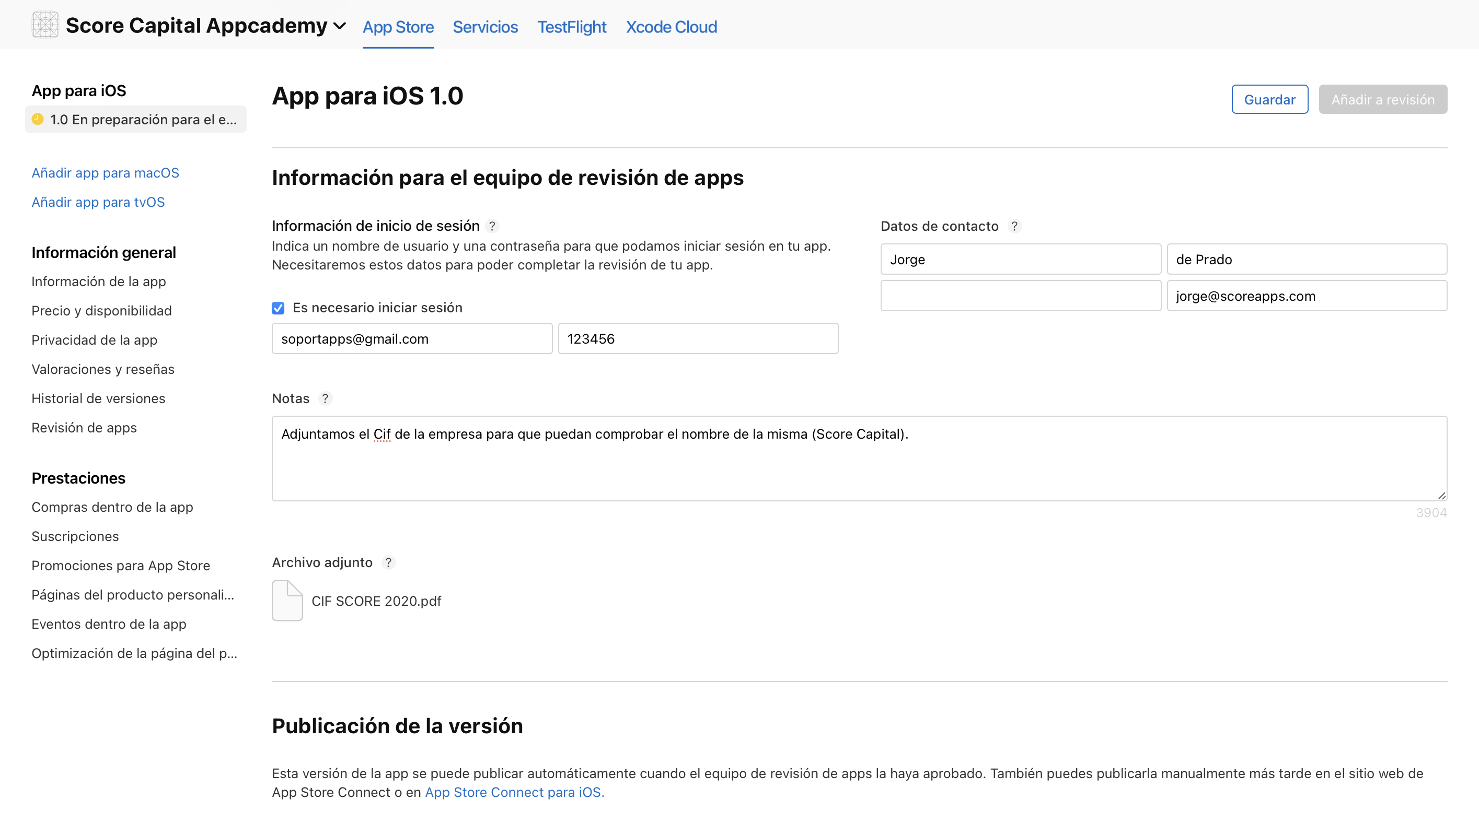Uncheck Es necesario iniciar sesión checkbox
Image resolution: width=1479 pixels, height=822 pixels.
(x=278, y=308)
